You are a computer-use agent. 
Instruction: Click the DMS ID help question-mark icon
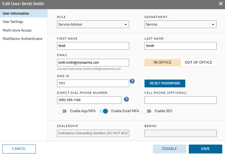[x=132, y=81]
